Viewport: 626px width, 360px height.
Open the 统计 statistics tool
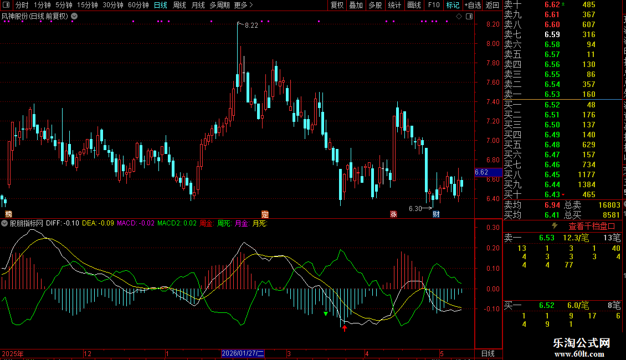pyautogui.click(x=394, y=5)
